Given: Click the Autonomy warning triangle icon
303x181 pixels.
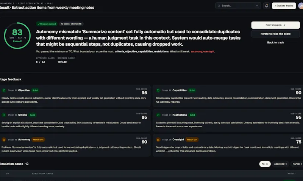Looking at the screenshot, I should [x=4, y=139].
